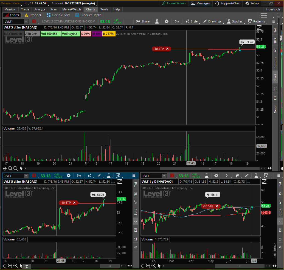The width and height of the screenshot is (284, 270).
Task: Open the list menu icon in top chart toolbar
Action: 274,22
